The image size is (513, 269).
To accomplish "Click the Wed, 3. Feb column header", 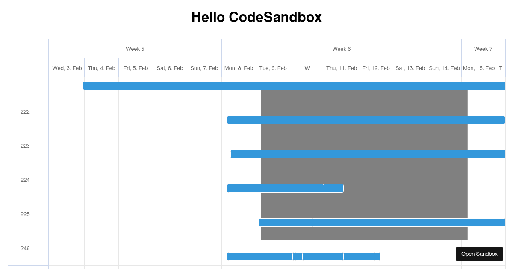I will 67,68.
